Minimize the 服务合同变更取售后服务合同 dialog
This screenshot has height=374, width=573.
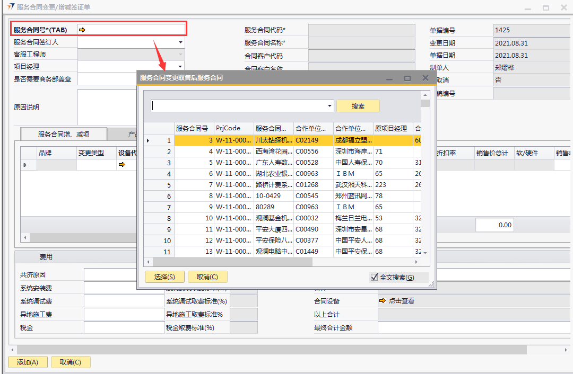[390, 78]
